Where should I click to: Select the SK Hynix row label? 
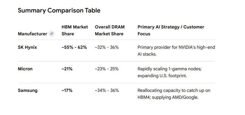tap(27, 47)
